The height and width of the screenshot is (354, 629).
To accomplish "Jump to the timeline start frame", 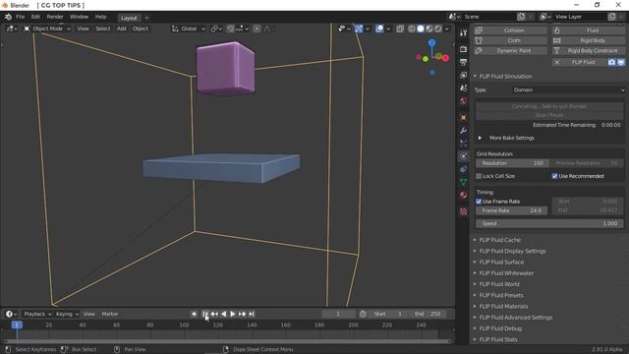I will [205, 314].
